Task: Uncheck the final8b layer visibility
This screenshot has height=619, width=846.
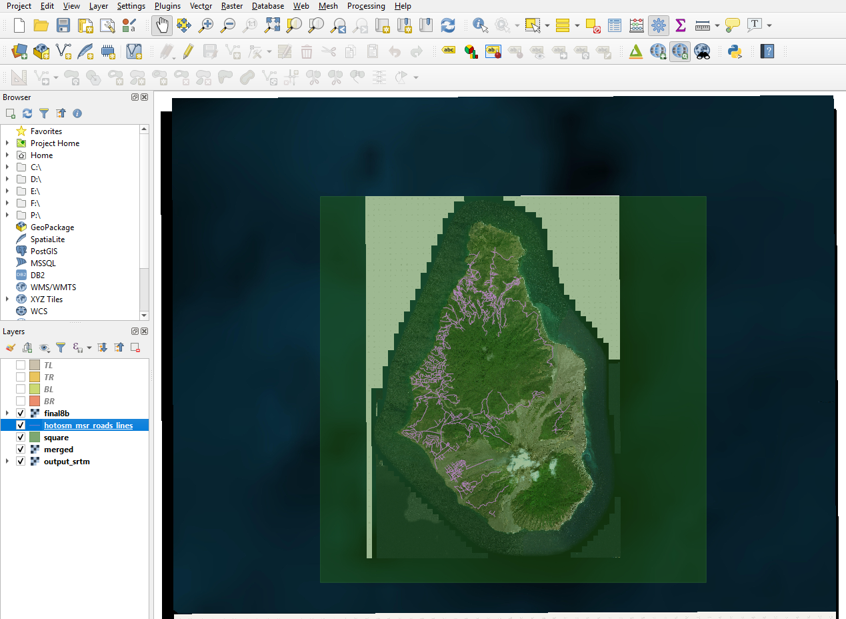Action: (x=21, y=414)
